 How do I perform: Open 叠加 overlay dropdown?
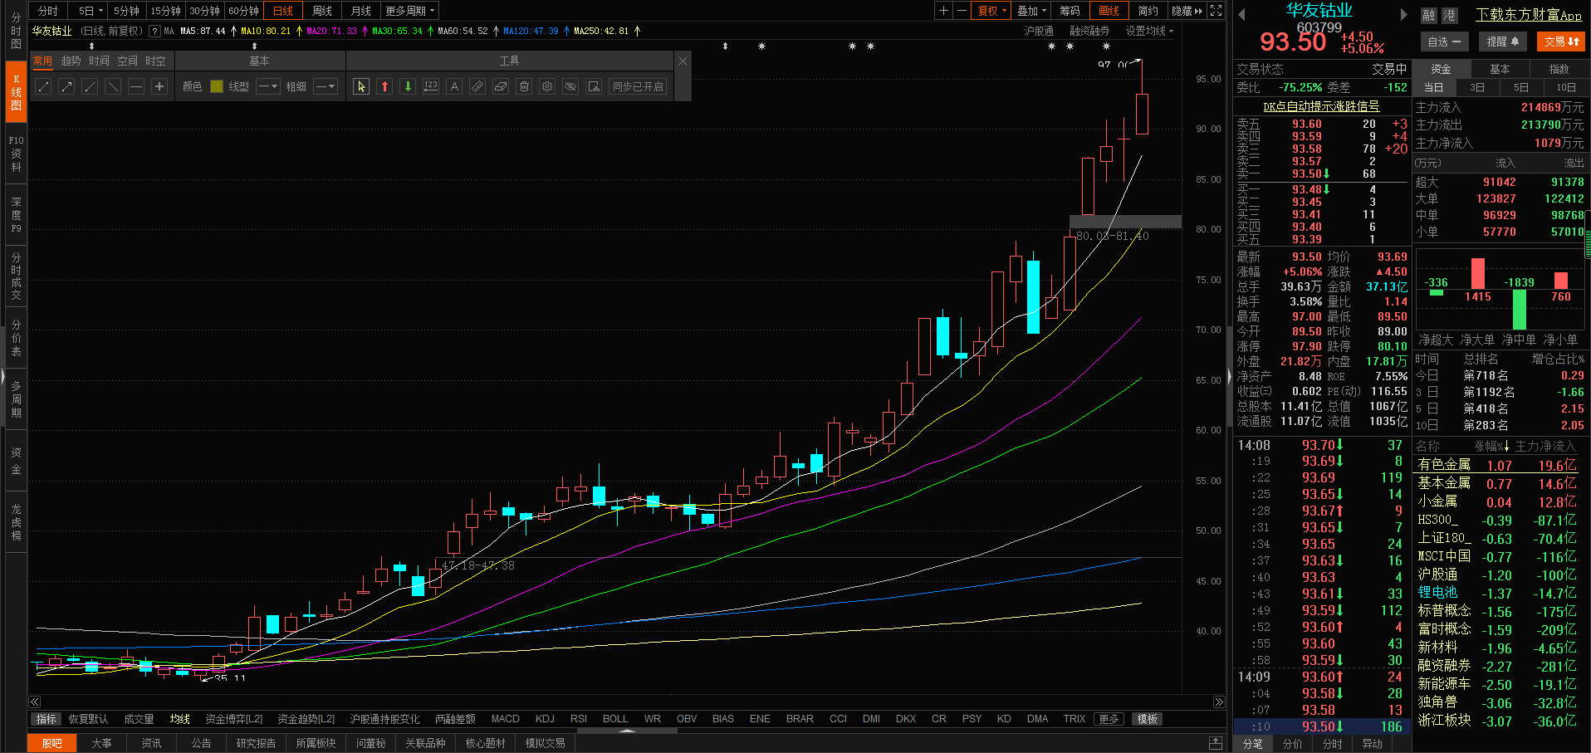pos(1032,11)
